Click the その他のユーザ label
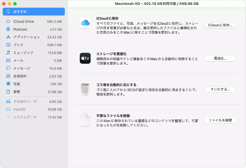 click(25, 102)
